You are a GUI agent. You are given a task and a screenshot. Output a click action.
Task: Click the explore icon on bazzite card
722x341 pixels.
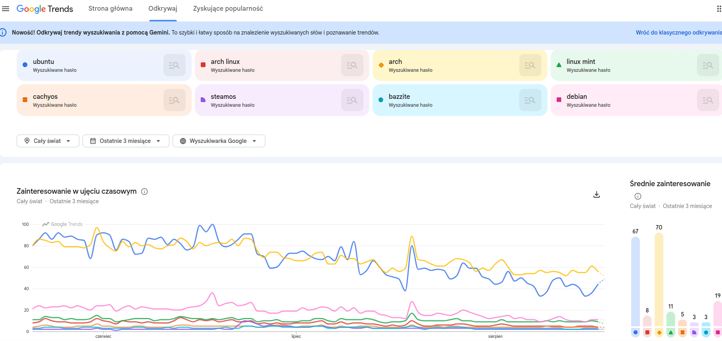click(x=530, y=100)
